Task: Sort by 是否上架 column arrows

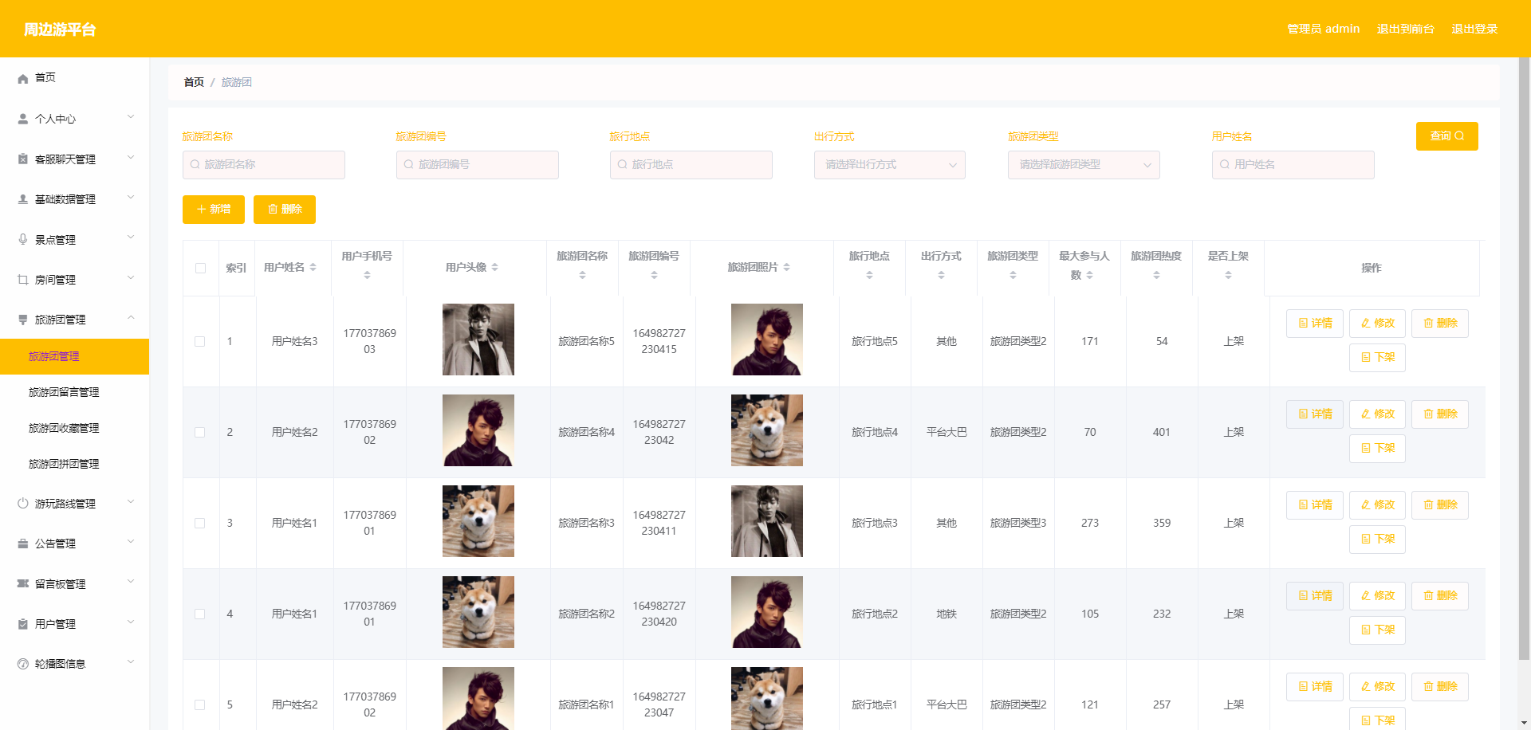Action: tap(1229, 275)
